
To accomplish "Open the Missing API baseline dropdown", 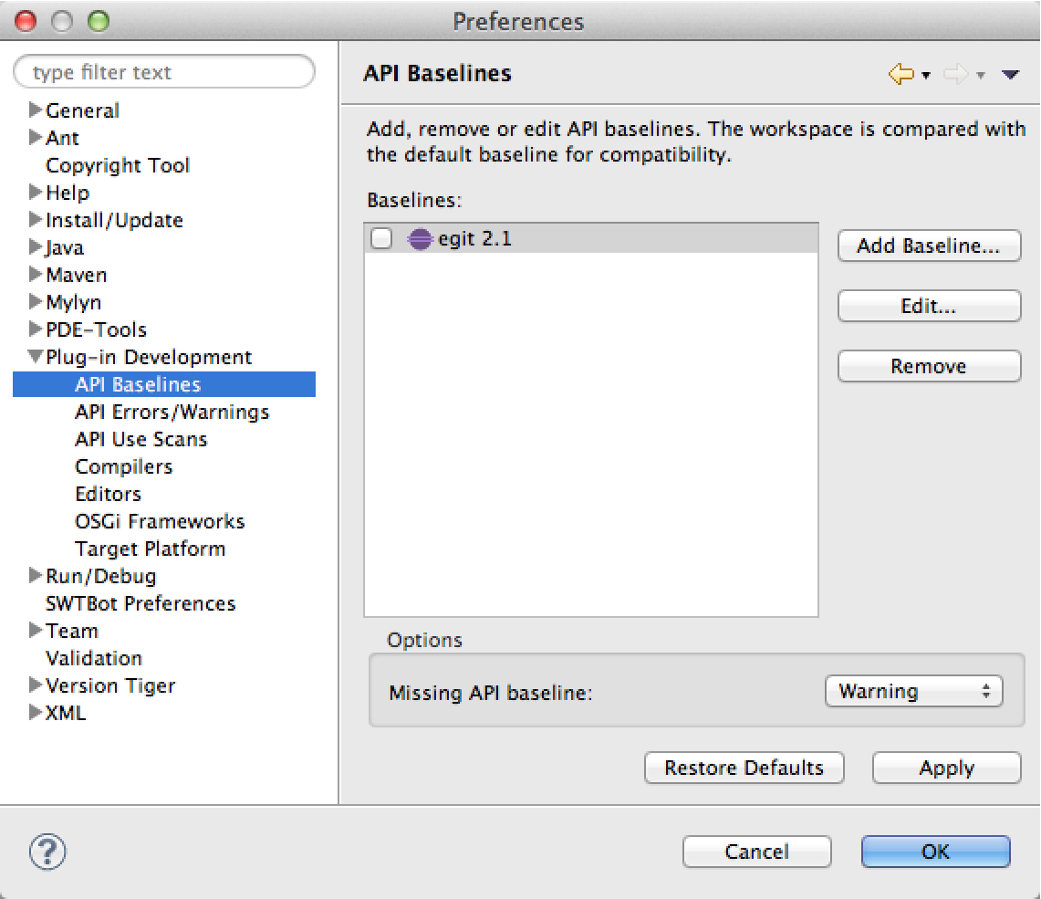I will pyautogui.click(x=913, y=692).
